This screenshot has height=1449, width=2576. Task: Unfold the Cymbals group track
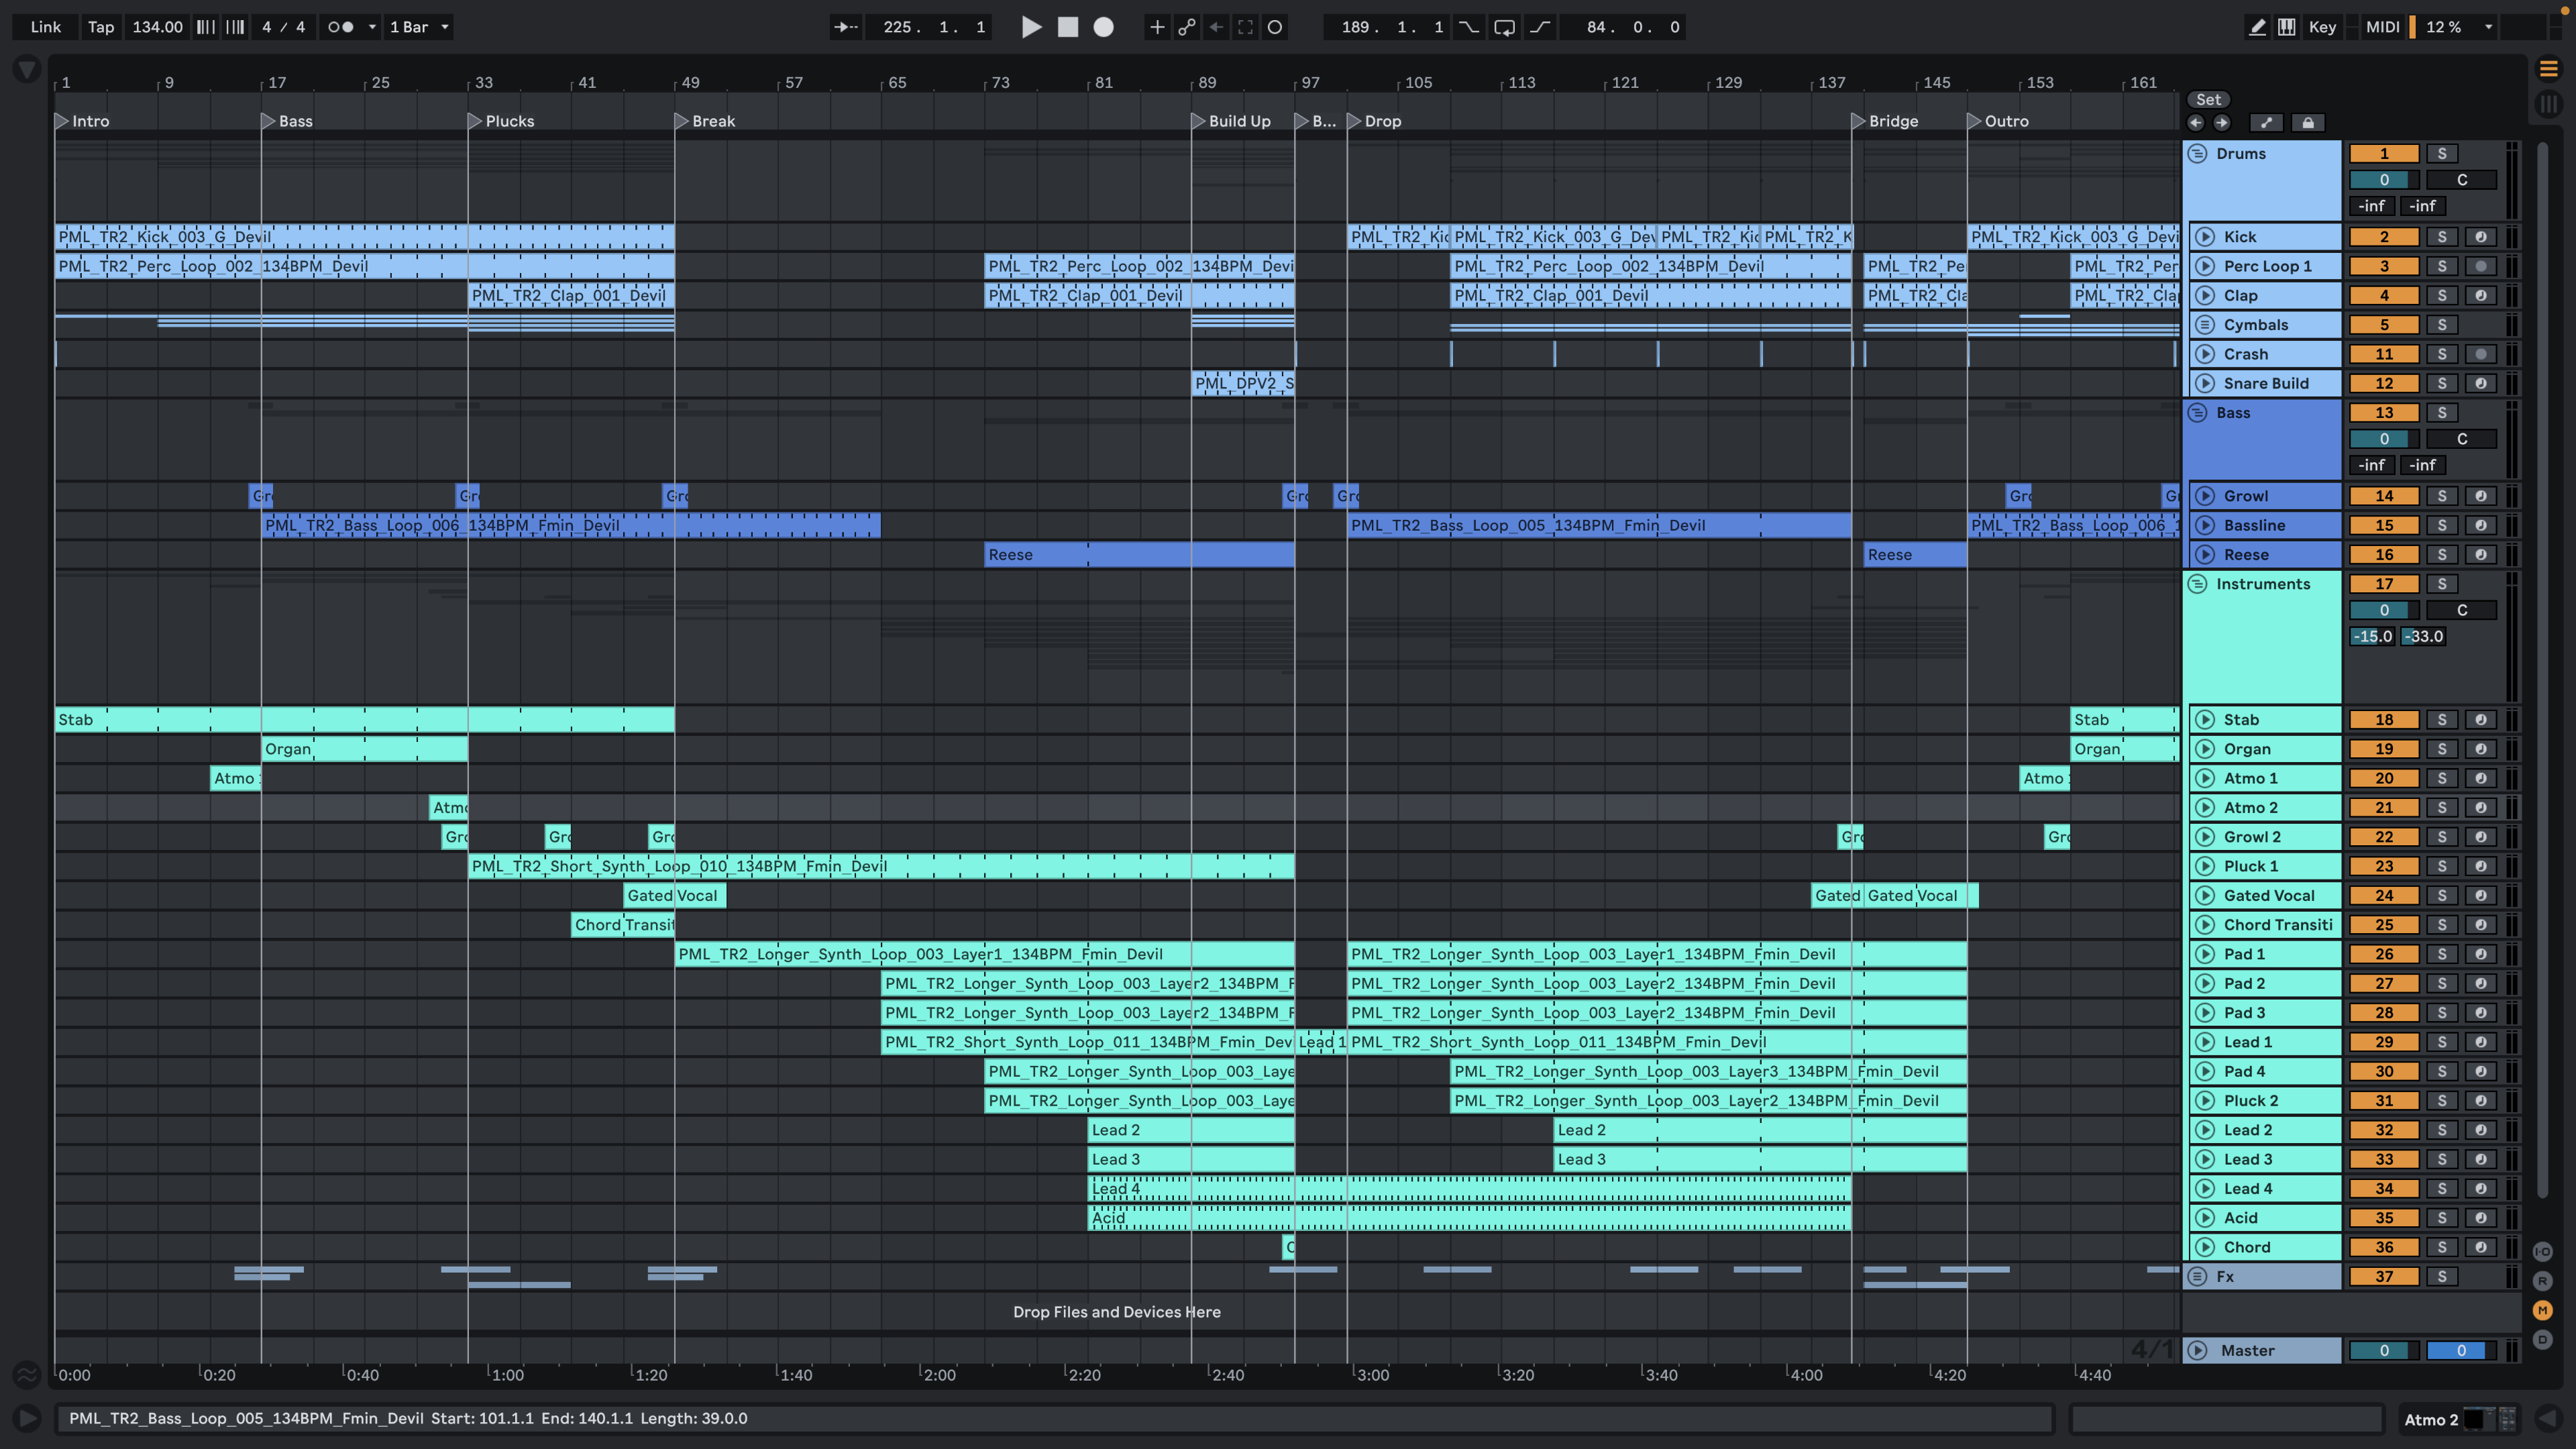(x=2205, y=325)
